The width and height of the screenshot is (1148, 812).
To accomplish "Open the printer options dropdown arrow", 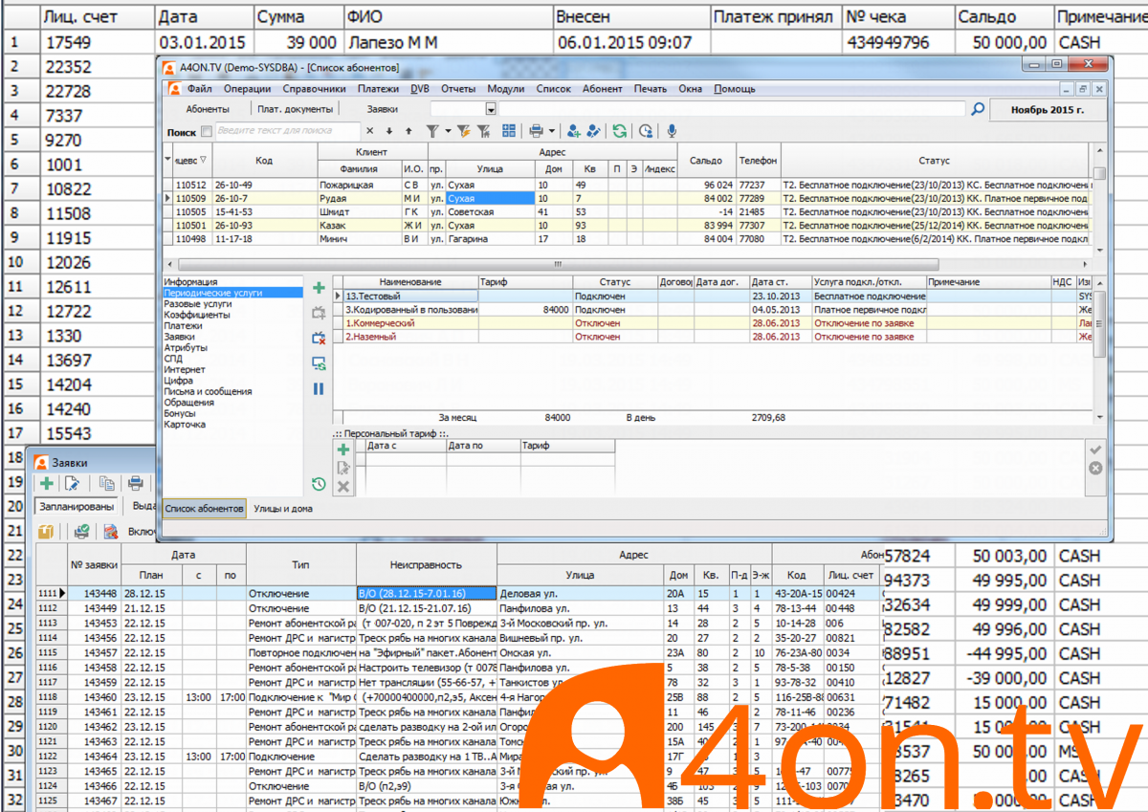I will tap(552, 131).
